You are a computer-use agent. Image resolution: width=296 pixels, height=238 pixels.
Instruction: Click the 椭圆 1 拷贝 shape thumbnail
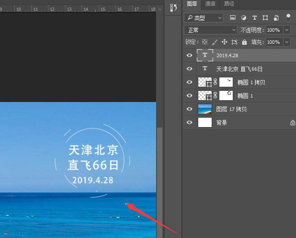click(205, 82)
